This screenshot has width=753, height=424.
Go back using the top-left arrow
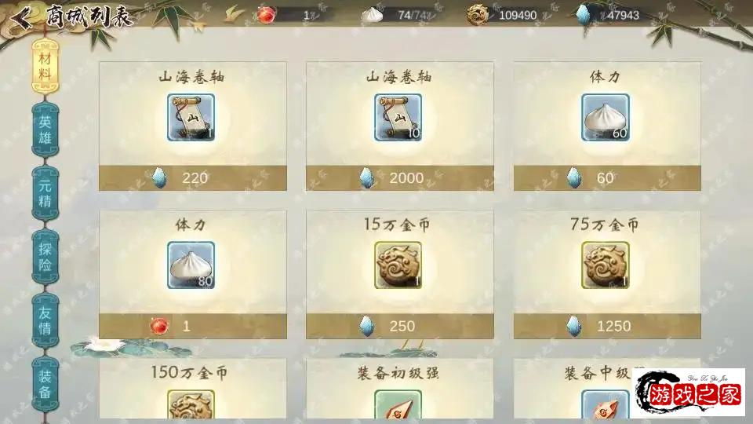pyautogui.click(x=22, y=18)
